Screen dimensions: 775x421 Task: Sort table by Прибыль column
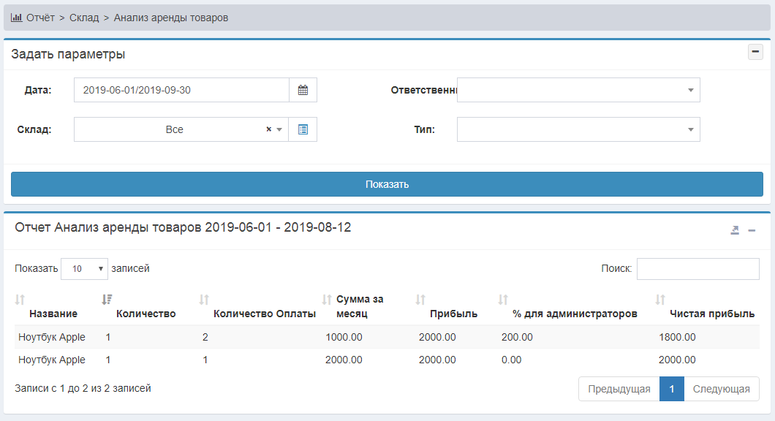point(453,314)
